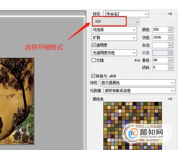Expand the 可选择 color reduction dropdown
The width and height of the screenshot is (178, 150).
coord(114,30)
